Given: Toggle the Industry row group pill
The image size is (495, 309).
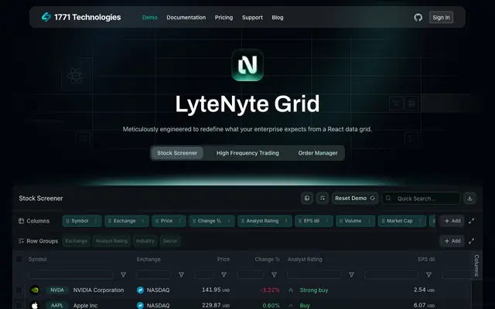Looking at the screenshot, I should coord(145,241).
